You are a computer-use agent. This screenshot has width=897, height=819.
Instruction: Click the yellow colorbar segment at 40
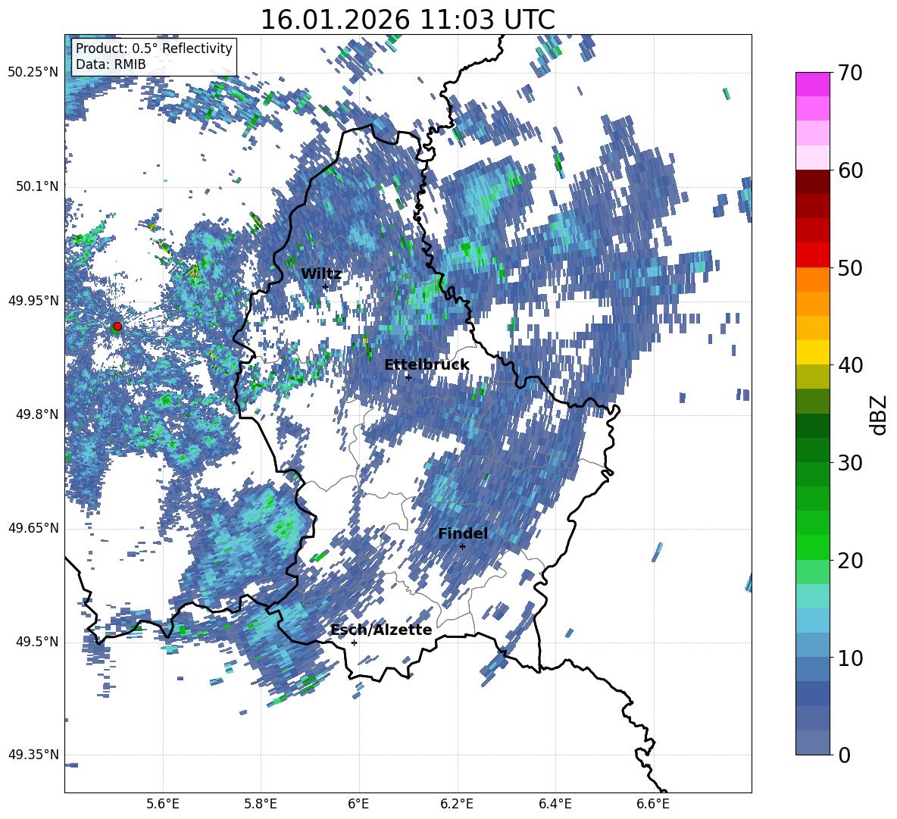point(812,352)
